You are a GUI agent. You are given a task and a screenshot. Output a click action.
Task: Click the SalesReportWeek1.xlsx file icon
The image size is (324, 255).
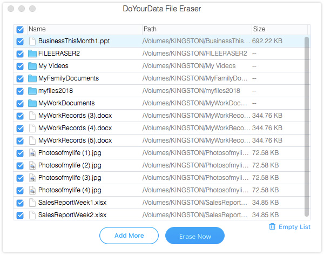tap(32, 203)
